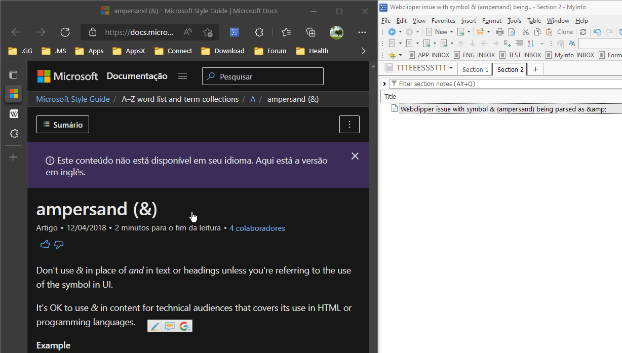Toggle the Microsoft Docs hamburger menu
This screenshot has width=622, height=353.
tap(183, 76)
